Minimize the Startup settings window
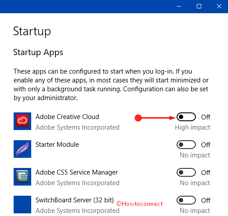The height and width of the screenshot is (216, 228). point(179,6)
